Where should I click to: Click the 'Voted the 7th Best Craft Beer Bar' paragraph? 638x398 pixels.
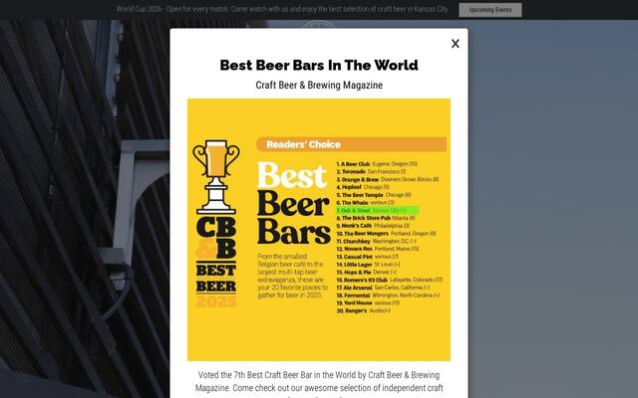319,382
